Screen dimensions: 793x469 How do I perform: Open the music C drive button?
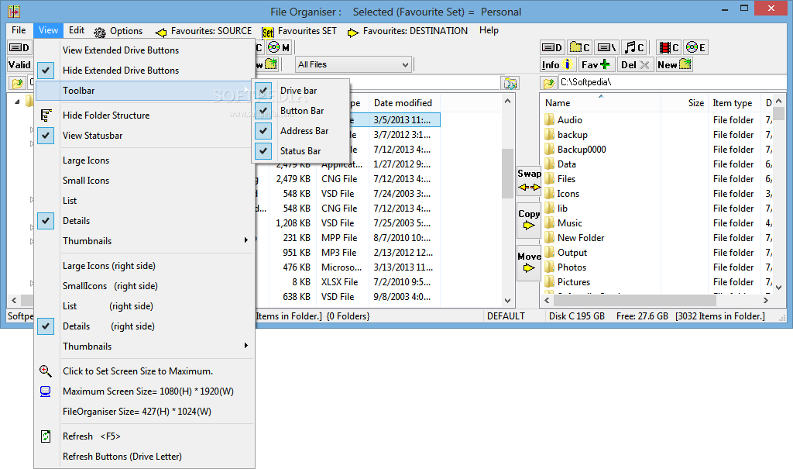point(633,47)
